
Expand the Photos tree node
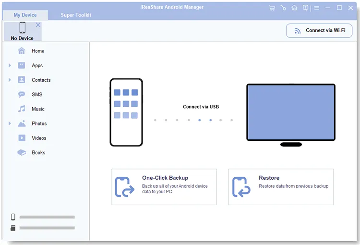(x=10, y=123)
